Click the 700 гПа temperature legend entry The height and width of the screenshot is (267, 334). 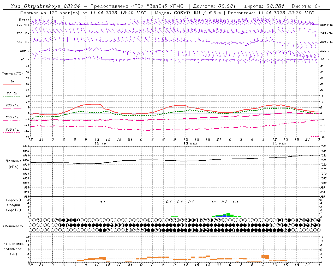12,118
